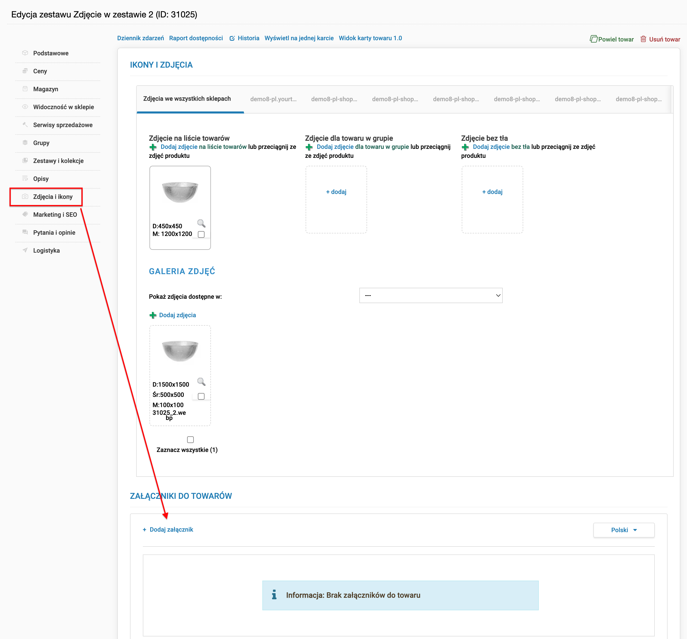Click green plus for photo without background
Screen dimensions: 687x639
[465, 147]
